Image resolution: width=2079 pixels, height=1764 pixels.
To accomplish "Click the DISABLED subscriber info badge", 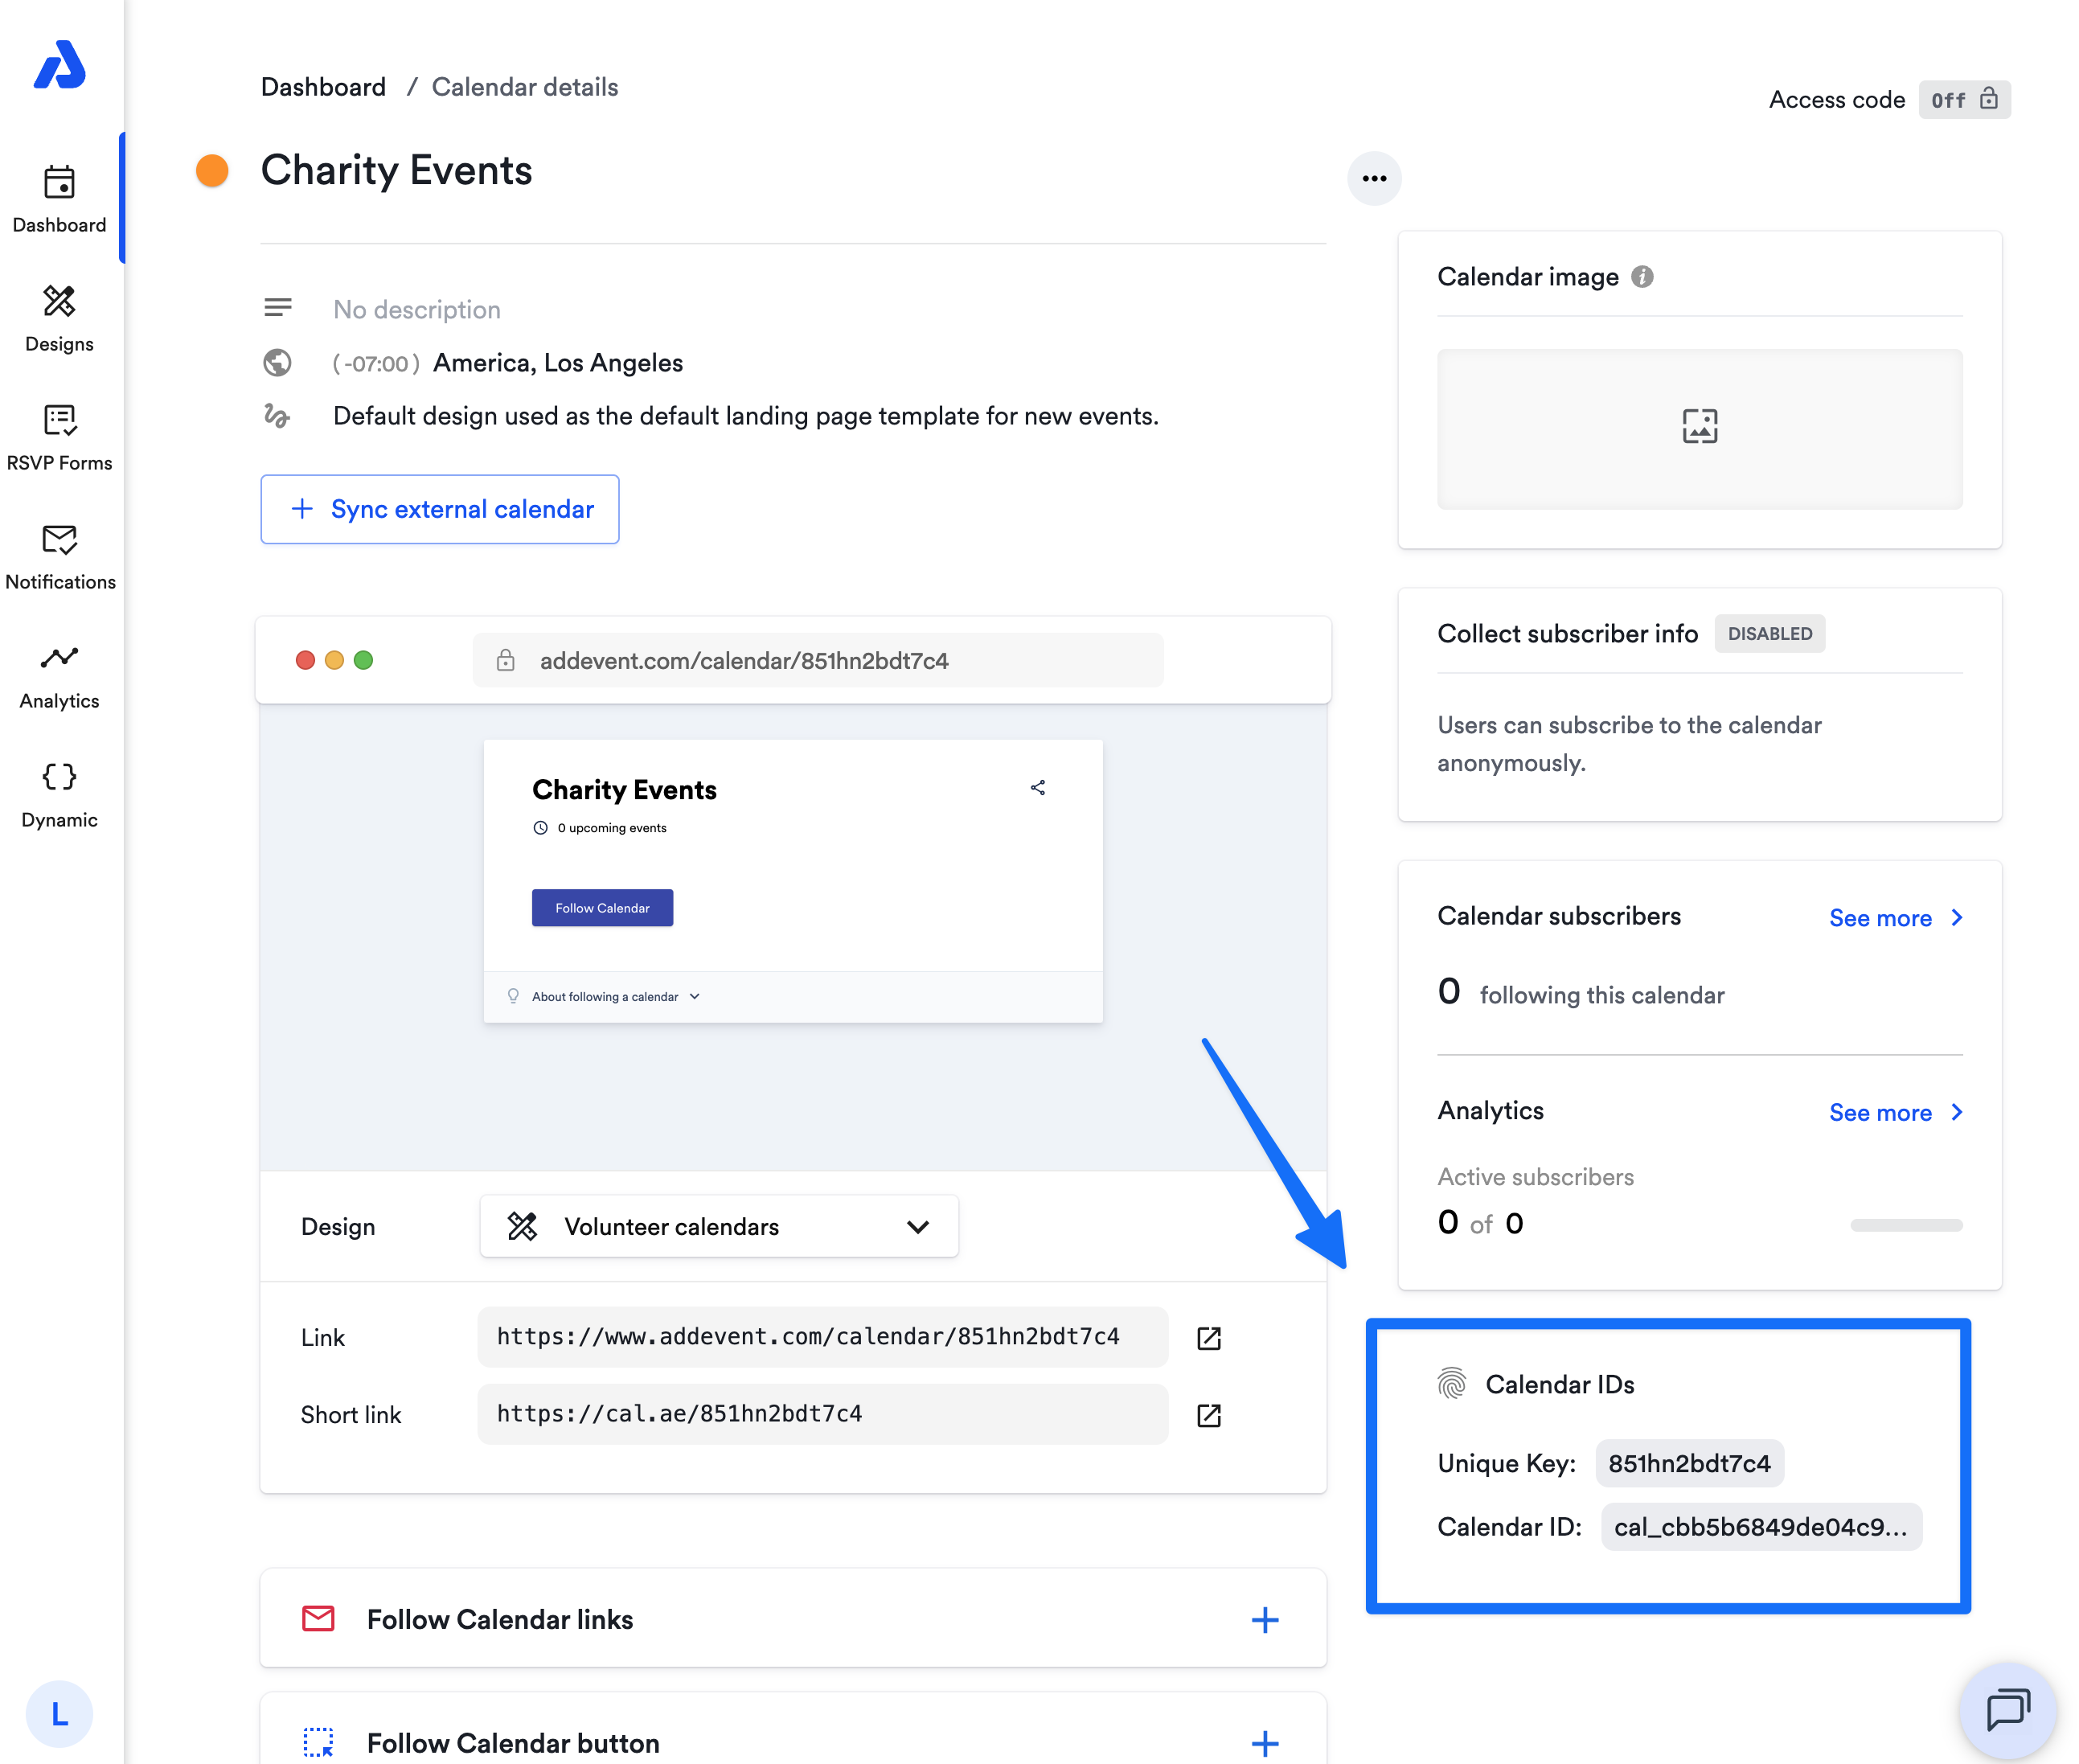I will 1769,633.
